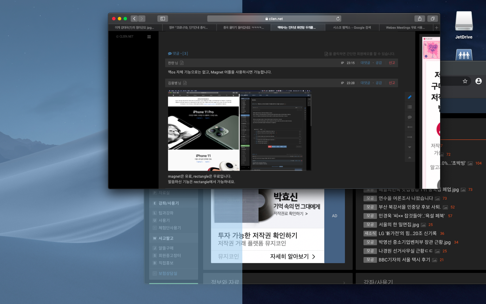Open the JetDrive disk on the desktop
The image size is (486, 304).
coord(464,25)
